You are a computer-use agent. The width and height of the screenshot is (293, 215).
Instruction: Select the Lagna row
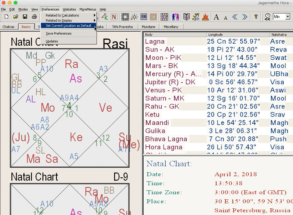[x=218, y=41]
